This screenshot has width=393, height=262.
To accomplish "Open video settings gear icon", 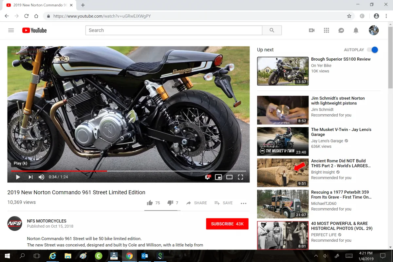I will 207,177.
